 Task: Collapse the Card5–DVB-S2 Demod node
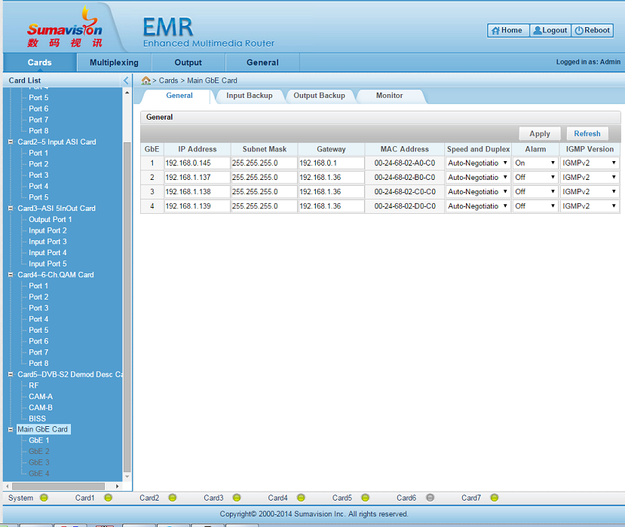point(11,374)
